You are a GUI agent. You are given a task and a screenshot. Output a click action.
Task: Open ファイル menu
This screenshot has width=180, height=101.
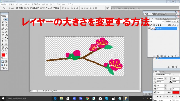[x=4, y=4]
